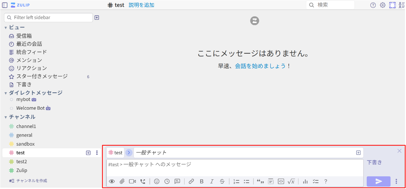This screenshot has height=189, width=406.
Task: Insert bulleted list
Action: [246, 181]
